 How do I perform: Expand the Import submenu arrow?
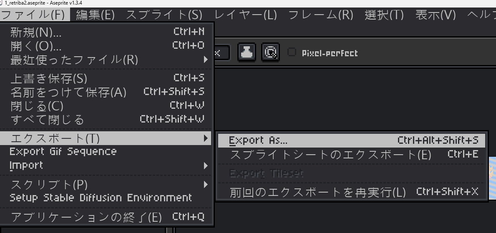205,165
